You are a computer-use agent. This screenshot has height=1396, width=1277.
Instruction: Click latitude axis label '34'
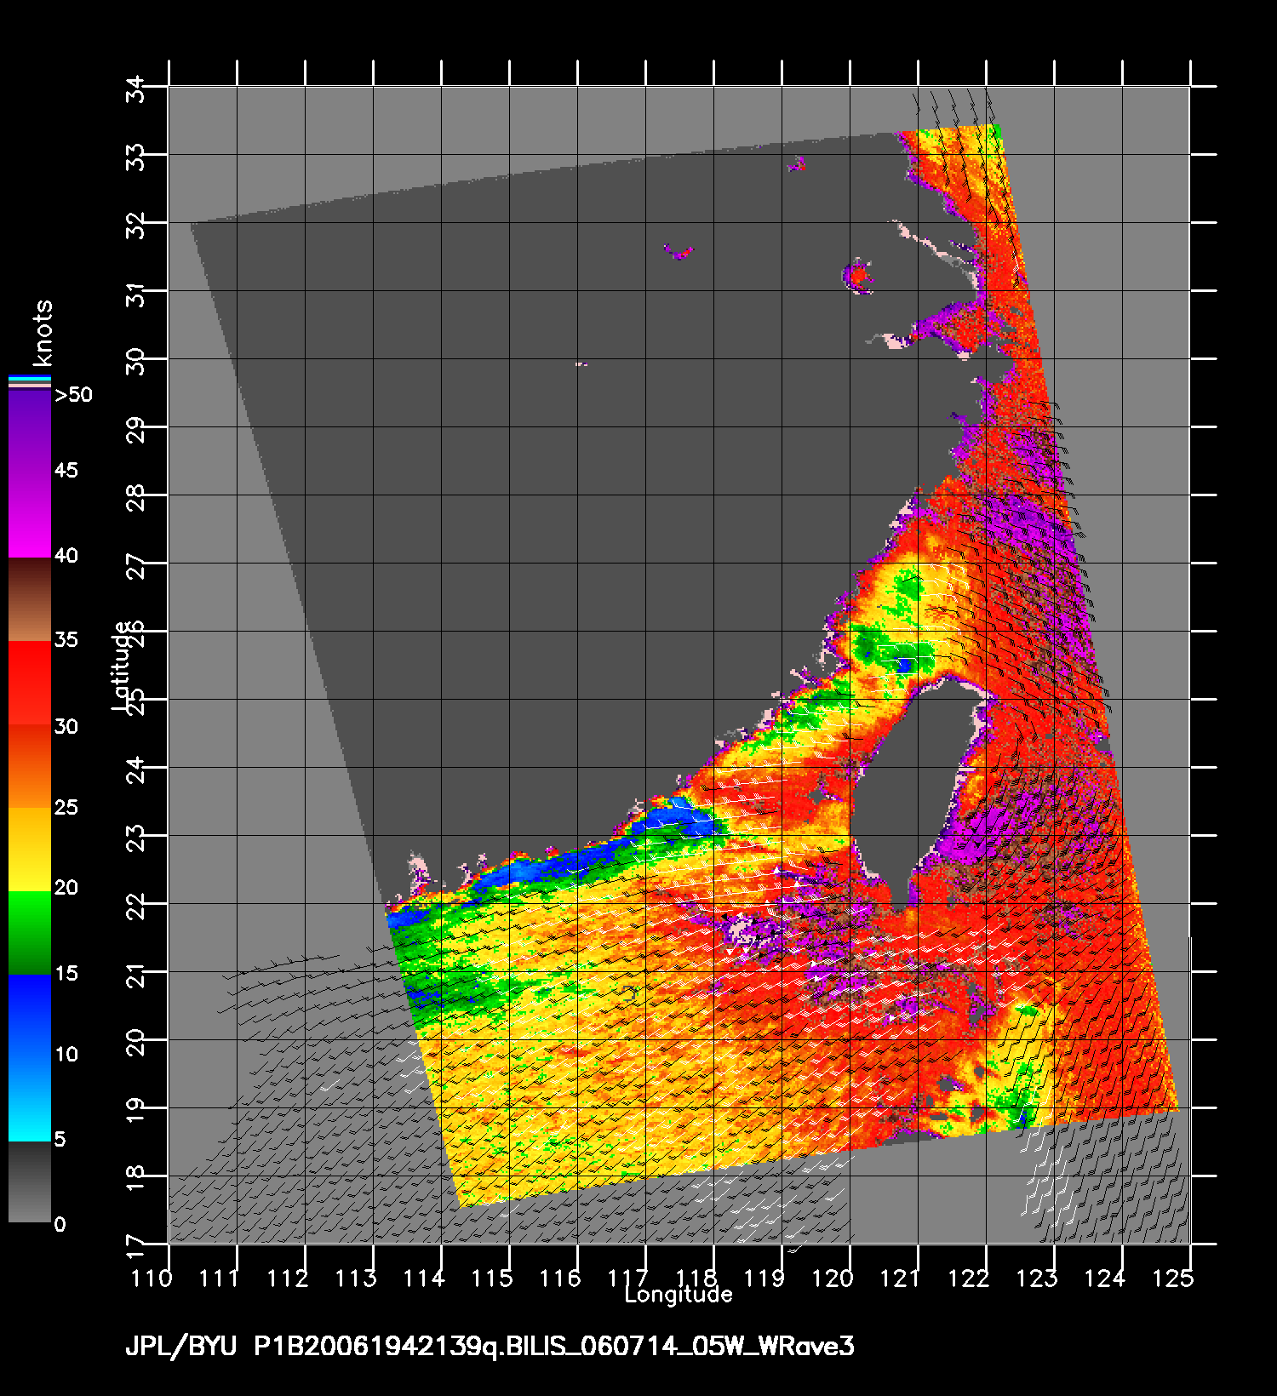(x=135, y=89)
